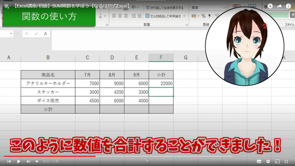Click wrap text 折り返して全体を表示する button
295x166 pixels.
pyautogui.click(x=165, y=8)
